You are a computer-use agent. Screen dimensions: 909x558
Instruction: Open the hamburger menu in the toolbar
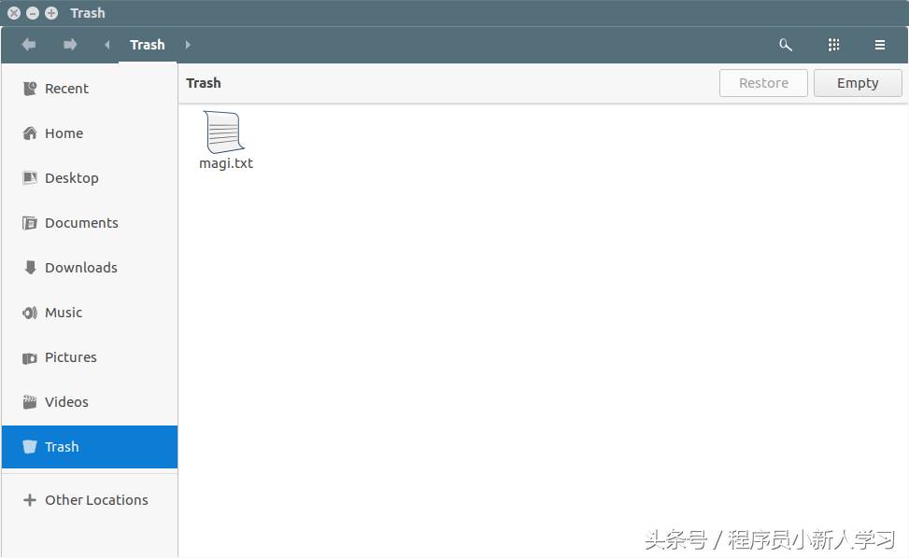click(879, 44)
